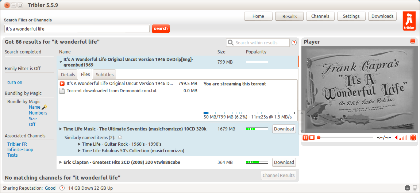Click the movie title video frame
420x193 pixels.
pyautogui.click(x=359, y=89)
